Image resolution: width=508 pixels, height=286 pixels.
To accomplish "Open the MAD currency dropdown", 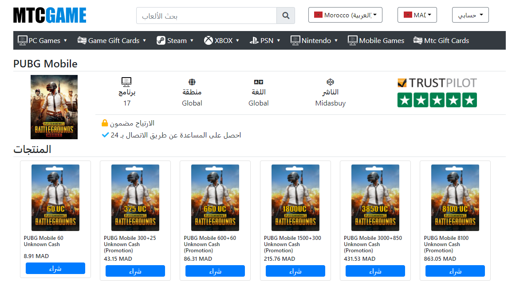I will pyautogui.click(x=417, y=15).
